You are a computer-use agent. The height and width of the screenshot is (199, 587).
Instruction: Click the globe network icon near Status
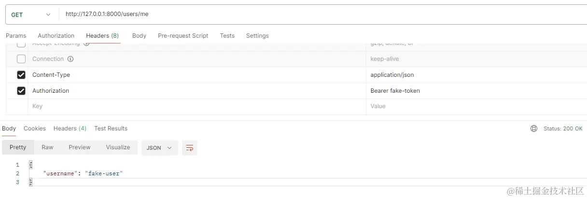click(x=533, y=128)
